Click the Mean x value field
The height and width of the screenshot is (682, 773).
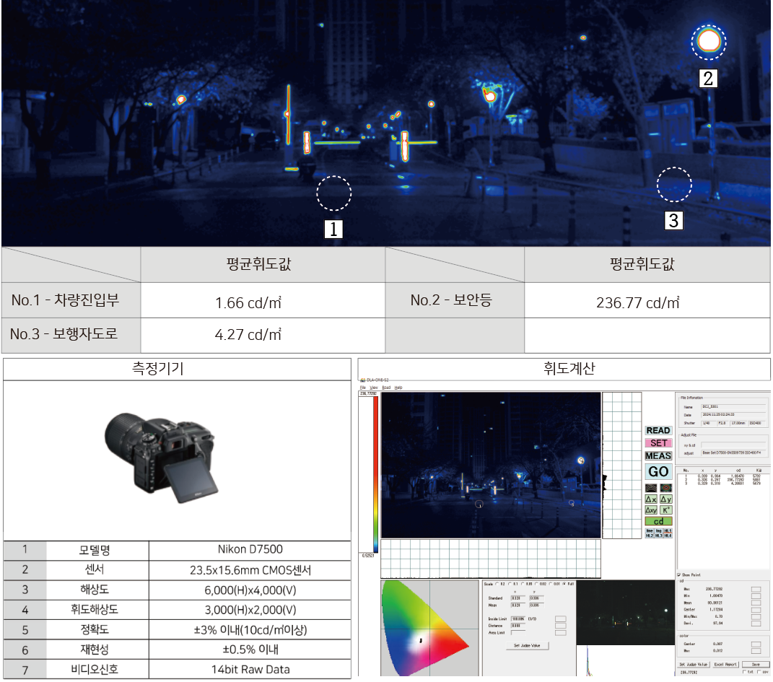click(517, 605)
